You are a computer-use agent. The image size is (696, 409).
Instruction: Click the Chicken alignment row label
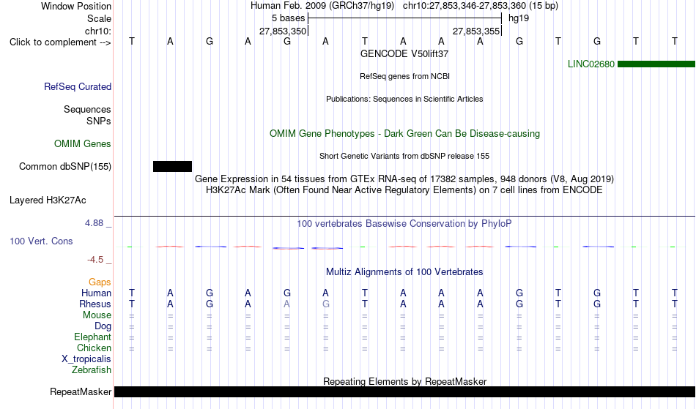94,348
